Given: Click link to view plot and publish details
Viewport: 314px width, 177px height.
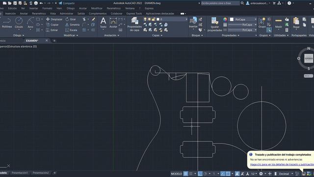Looking at the screenshot, I should (282, 164).
